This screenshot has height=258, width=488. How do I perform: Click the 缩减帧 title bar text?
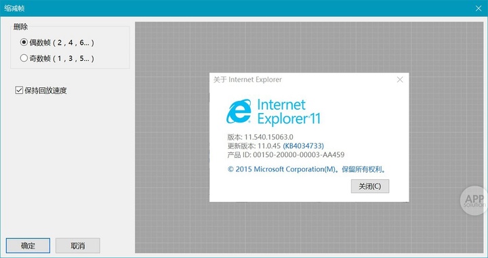click(14, 8)
